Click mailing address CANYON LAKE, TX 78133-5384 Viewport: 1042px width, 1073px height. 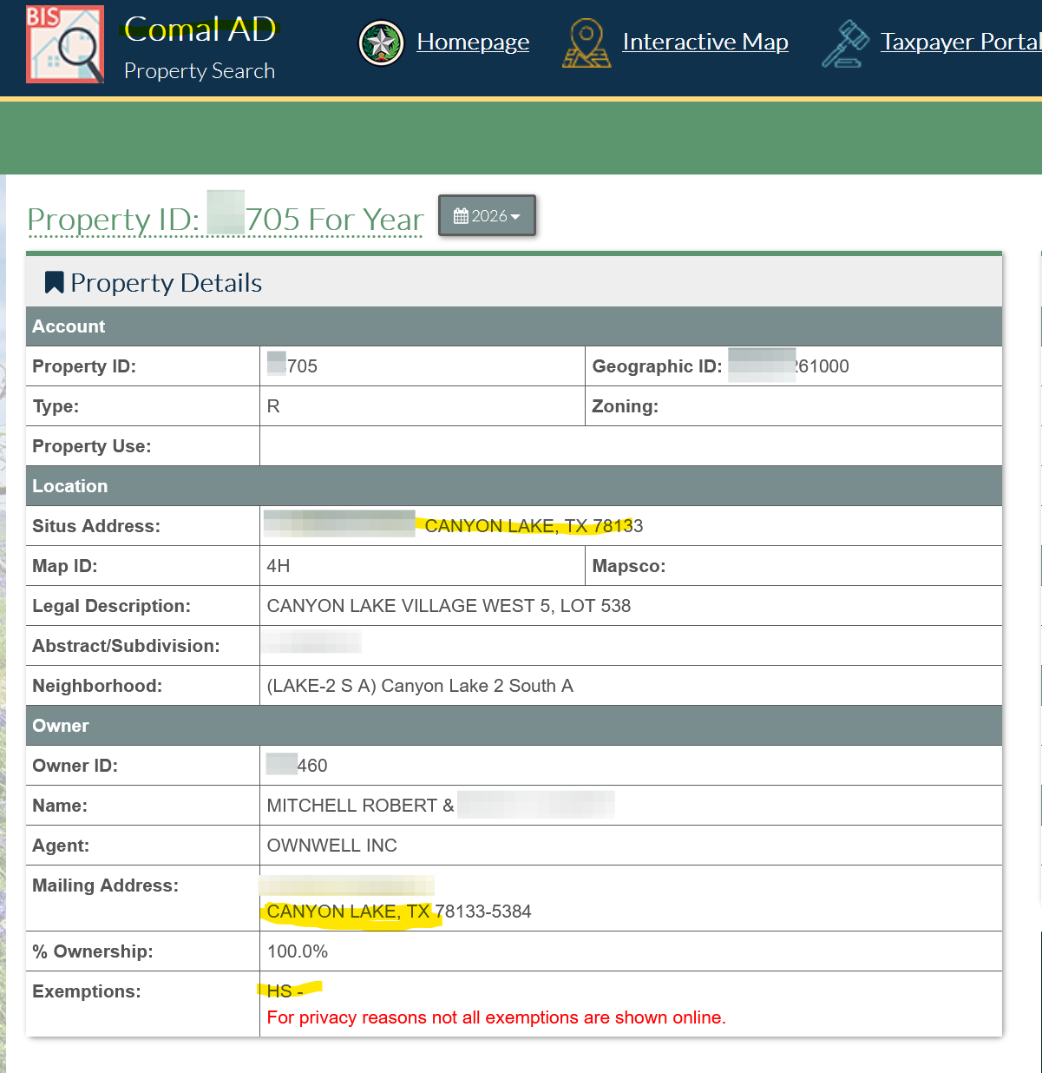399,912
